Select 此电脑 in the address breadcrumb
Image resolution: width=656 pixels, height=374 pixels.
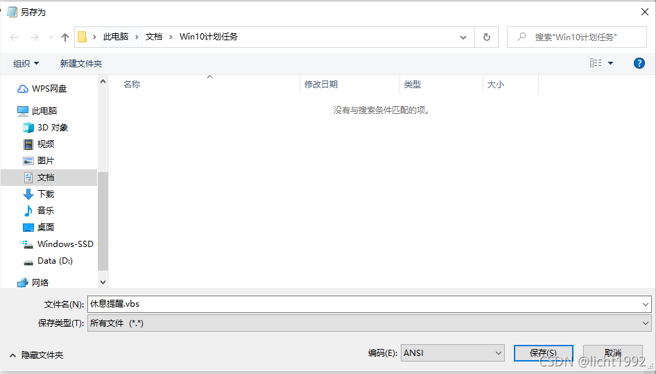tap(116, 37)
